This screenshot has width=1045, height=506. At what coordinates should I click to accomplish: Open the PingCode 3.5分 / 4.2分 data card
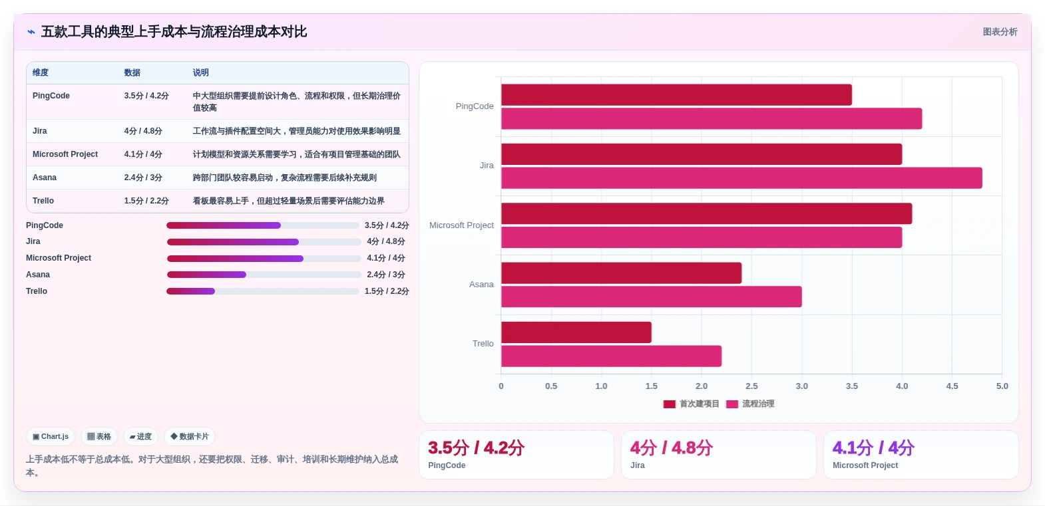click(517, 455)
